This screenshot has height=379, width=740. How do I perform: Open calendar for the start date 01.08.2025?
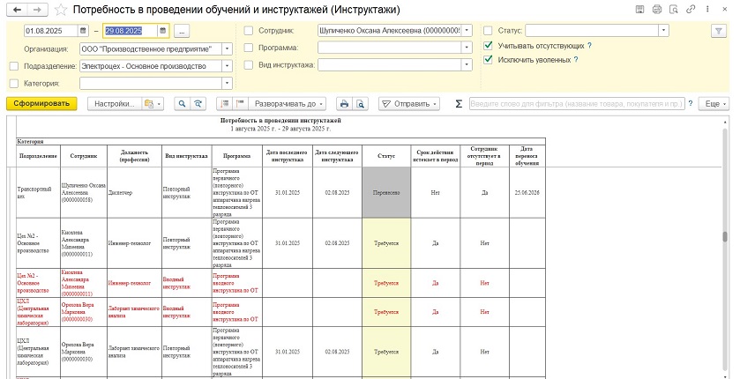coord(83,31)
